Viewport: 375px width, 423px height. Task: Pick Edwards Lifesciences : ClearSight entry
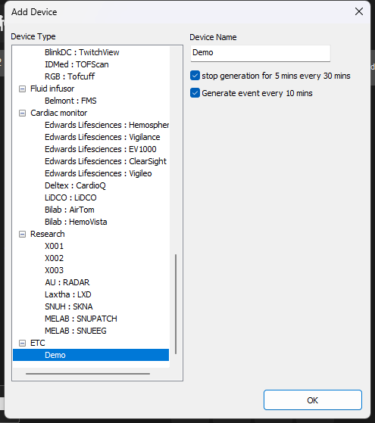(105, 161)
